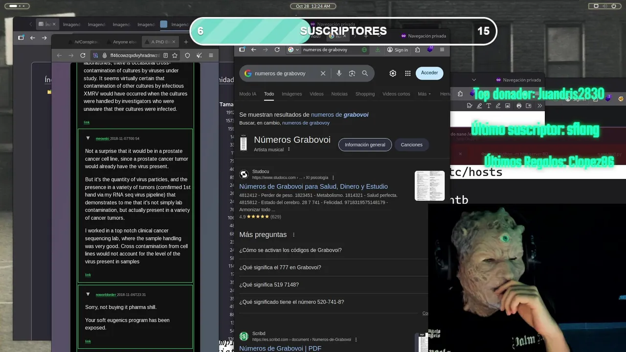Open a new tab in onion browser

pyautogui.click(x=186, y=42)
